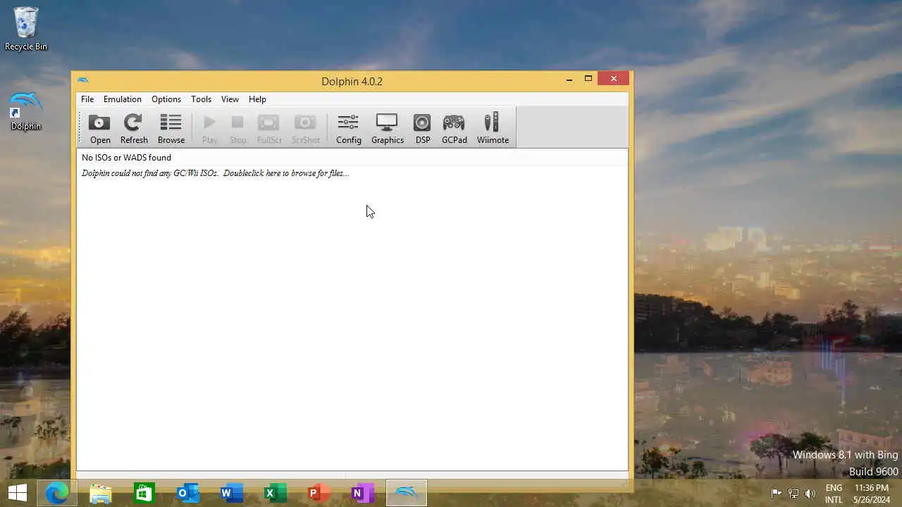Refresh the game list
The image size is (902, 507).
click(134, 129)
